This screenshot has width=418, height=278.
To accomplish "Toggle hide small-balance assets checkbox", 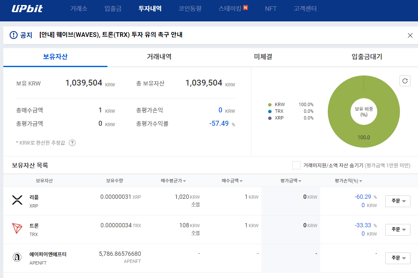I will [296, 165].
